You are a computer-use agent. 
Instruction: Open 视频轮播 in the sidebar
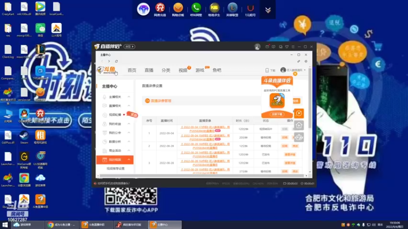(x=115, y=114)
